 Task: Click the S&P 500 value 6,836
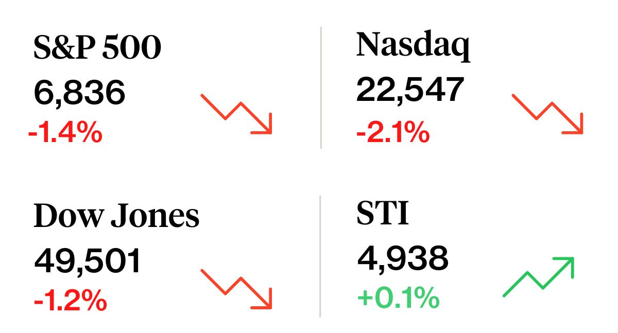point(79,93)
